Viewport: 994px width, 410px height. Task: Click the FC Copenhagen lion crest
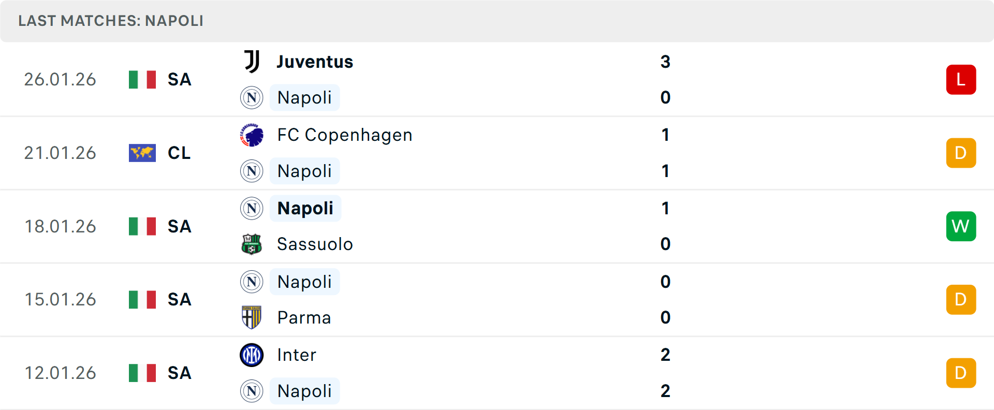click(252, 135)
